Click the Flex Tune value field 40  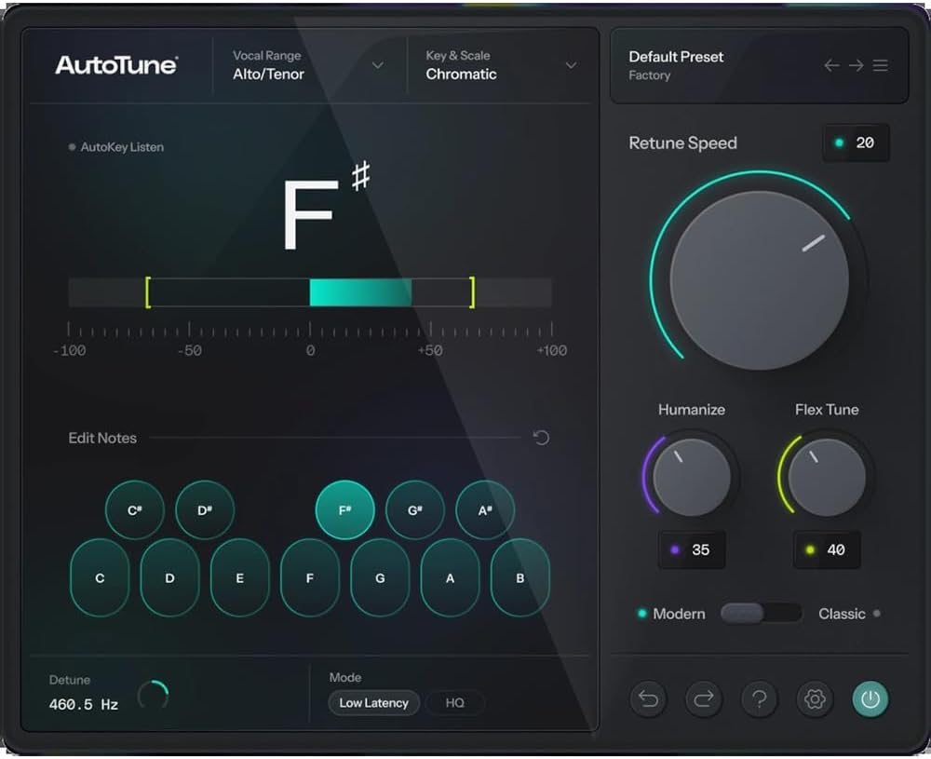pyautogui.click(x=827, y=550)
